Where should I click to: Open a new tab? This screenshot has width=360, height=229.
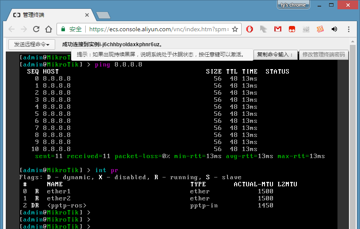tap(103, 15)
